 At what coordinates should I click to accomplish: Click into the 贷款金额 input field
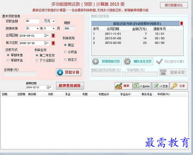pyautogui.click(x=32, y=21)
